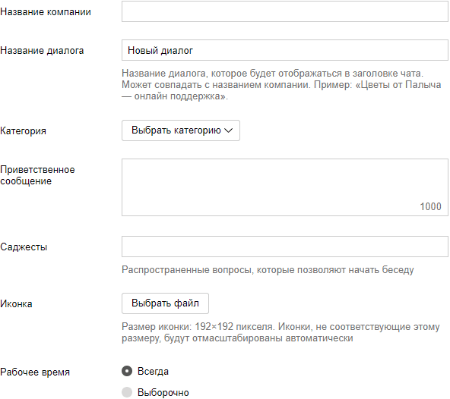Click the 'Выбрать файл' icon upload button
The width and height of the screenshot is (450, 399).
[x=165, y=303]
